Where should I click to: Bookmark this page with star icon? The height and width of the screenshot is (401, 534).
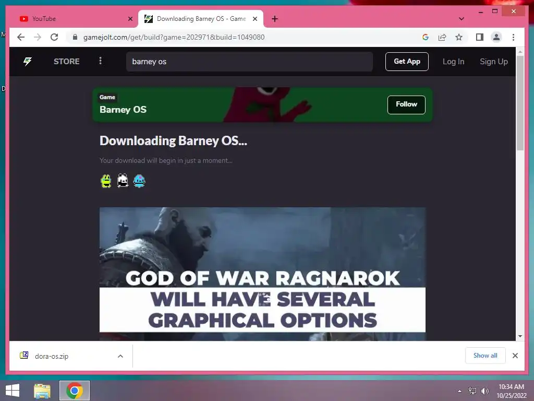(459, 37)
